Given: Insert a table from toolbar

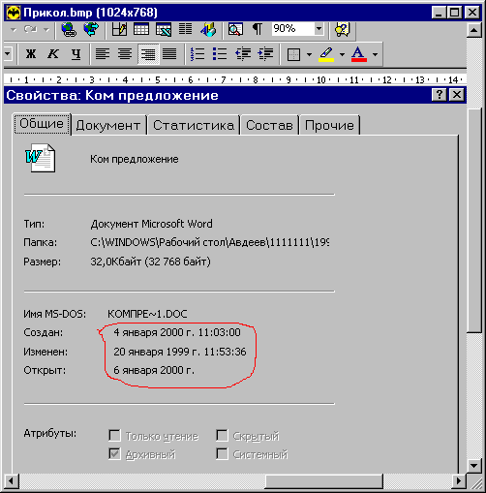Looking at the screenshot, I should (x=141, y=29).
